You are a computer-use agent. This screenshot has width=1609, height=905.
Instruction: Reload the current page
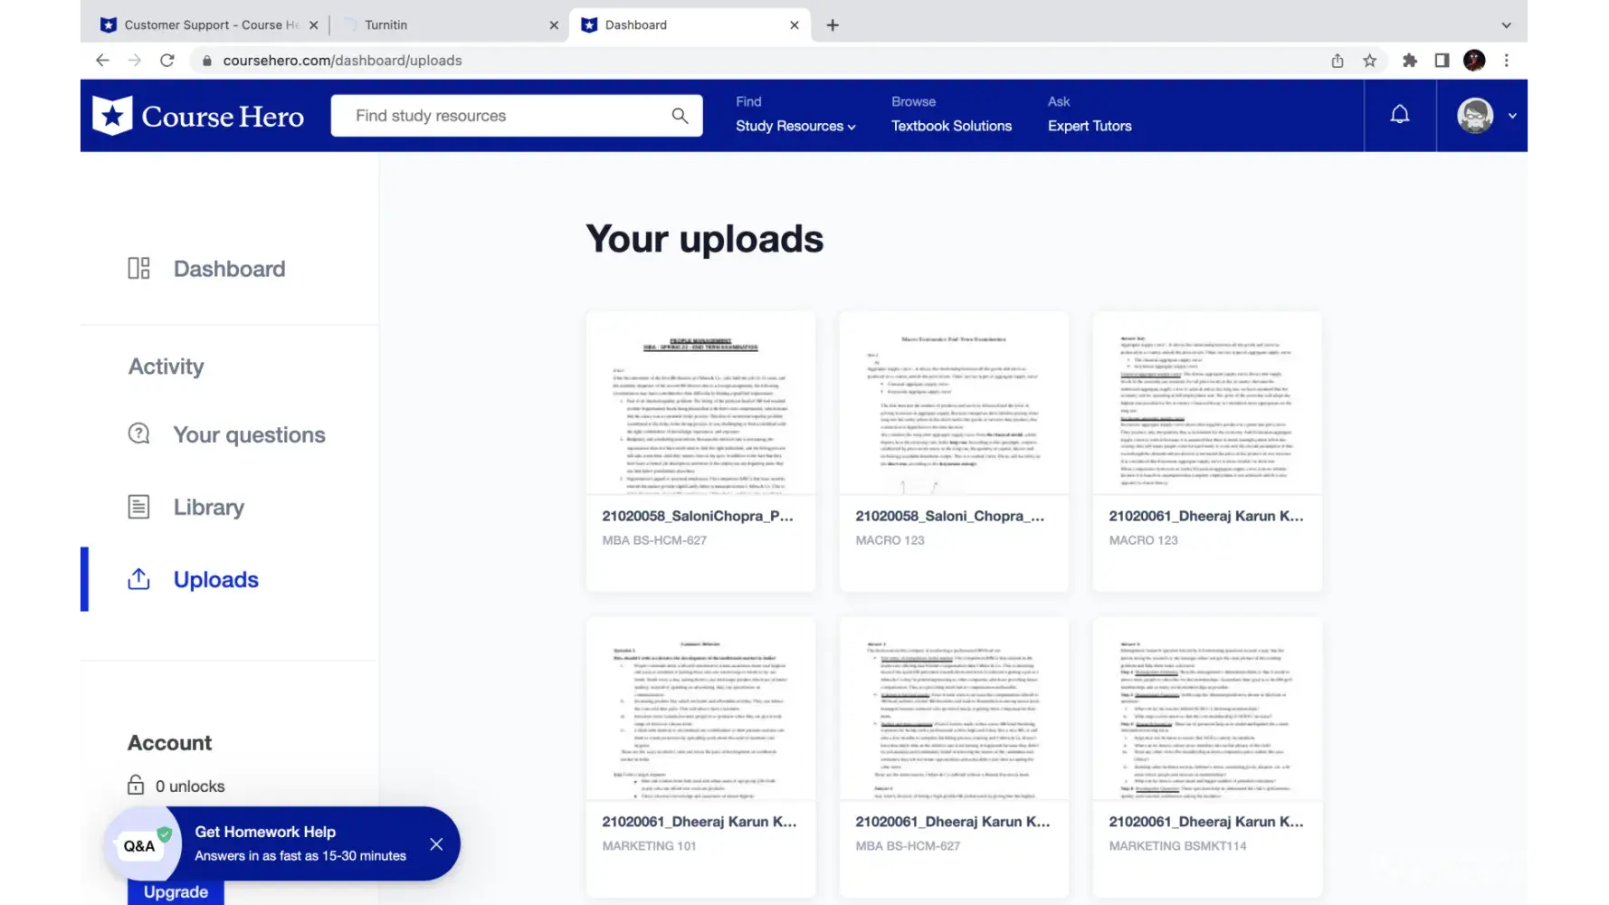pos(167,61)
